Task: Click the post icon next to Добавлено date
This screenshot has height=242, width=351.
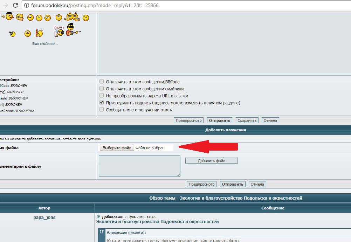Action: [x=98, y=217]
